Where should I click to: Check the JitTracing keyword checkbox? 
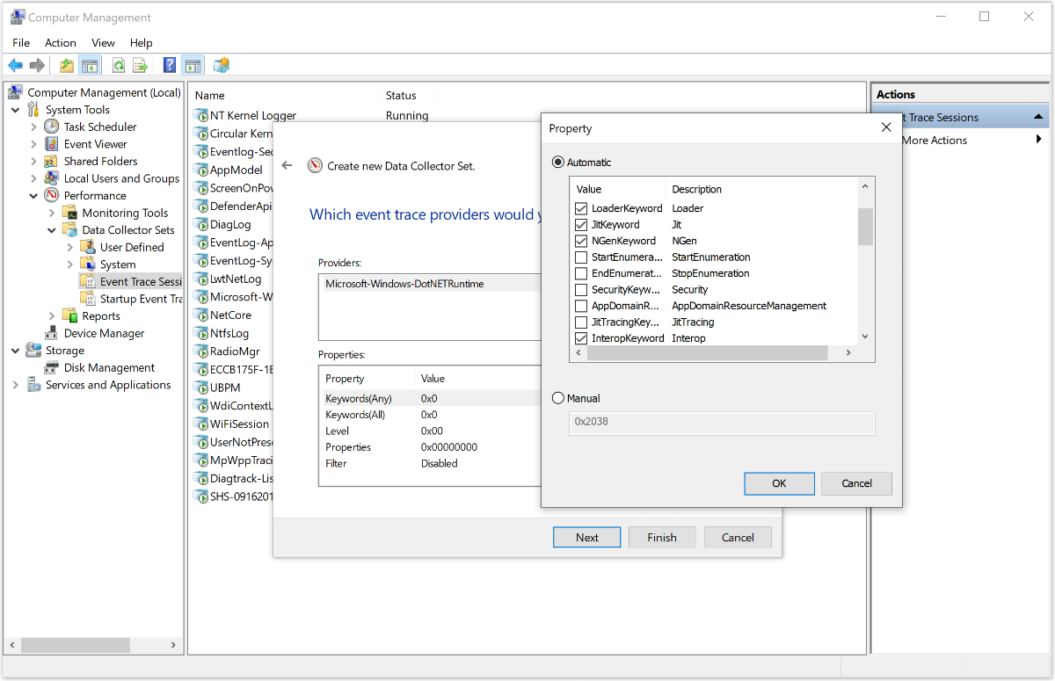pos(581,322)
